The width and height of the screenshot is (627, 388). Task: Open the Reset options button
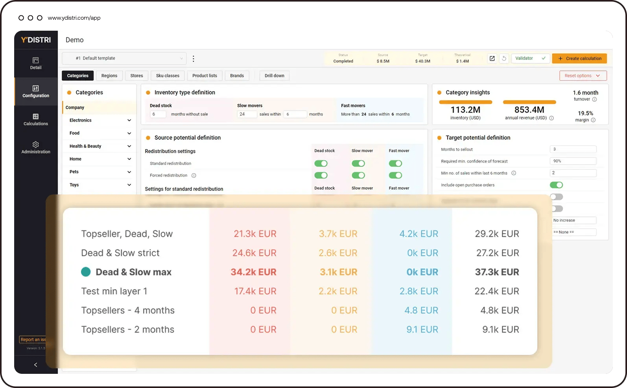click(x=583, y=76)
